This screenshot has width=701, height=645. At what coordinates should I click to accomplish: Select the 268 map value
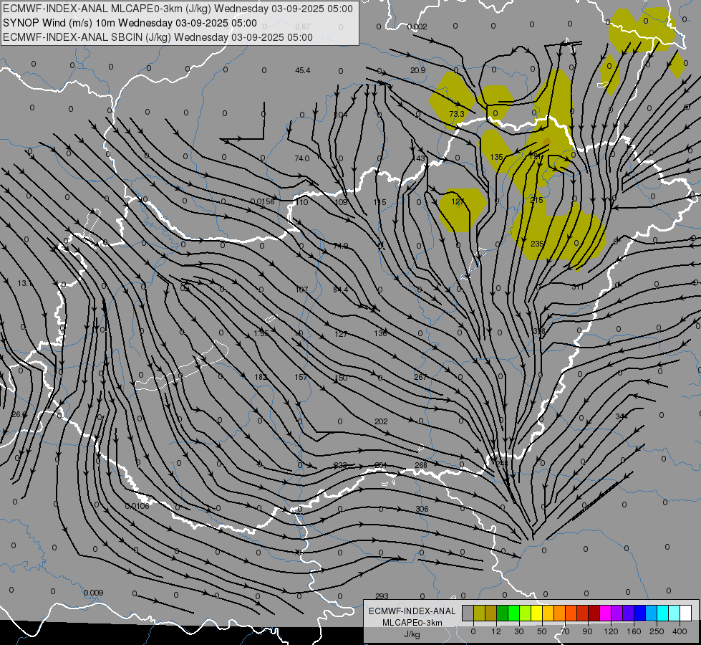tap(421, 465)
